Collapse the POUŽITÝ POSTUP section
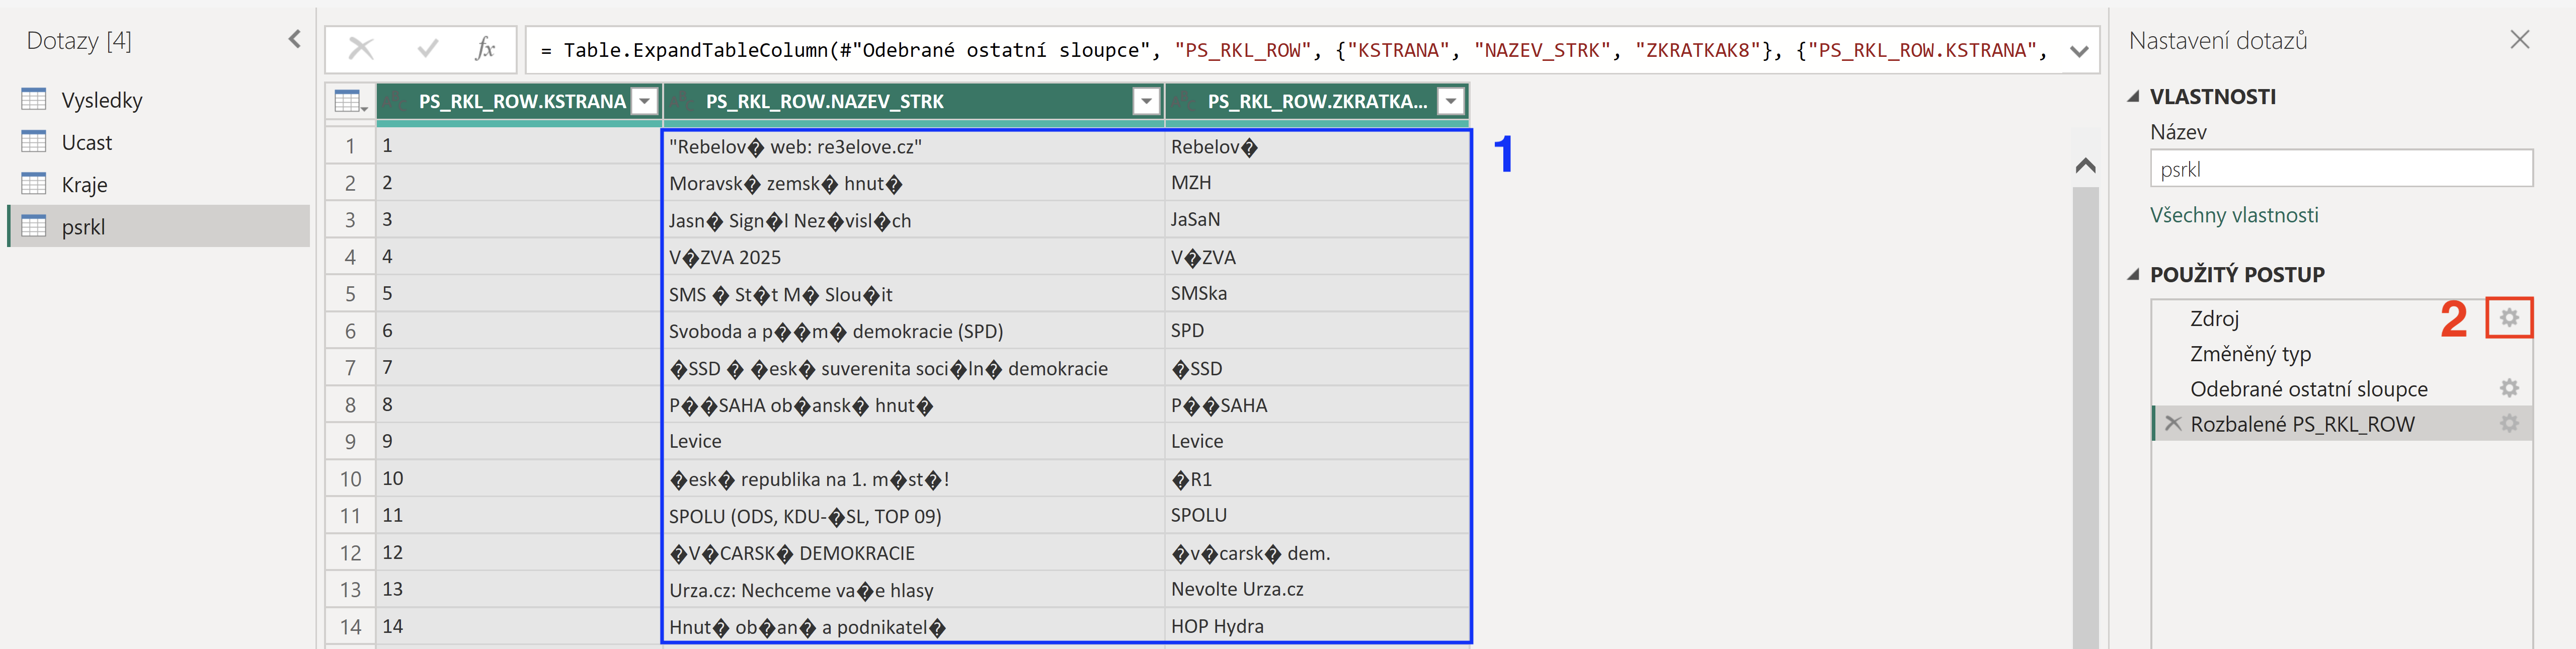The image size is (2576, 649). (2133, 274)
